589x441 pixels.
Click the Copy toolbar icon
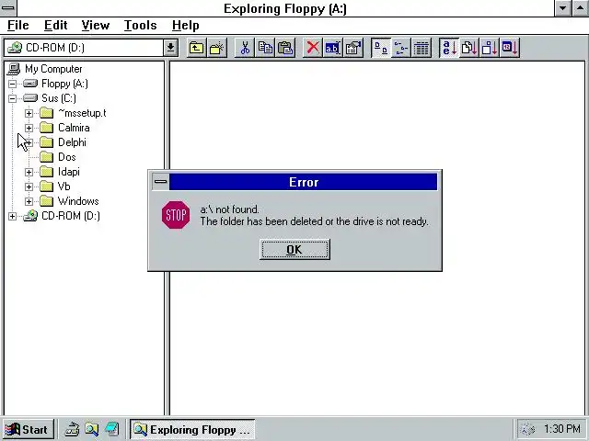265,48
